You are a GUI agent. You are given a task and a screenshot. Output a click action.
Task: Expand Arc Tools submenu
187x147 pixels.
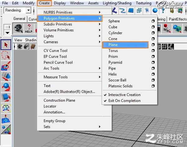tap(70, 68)
